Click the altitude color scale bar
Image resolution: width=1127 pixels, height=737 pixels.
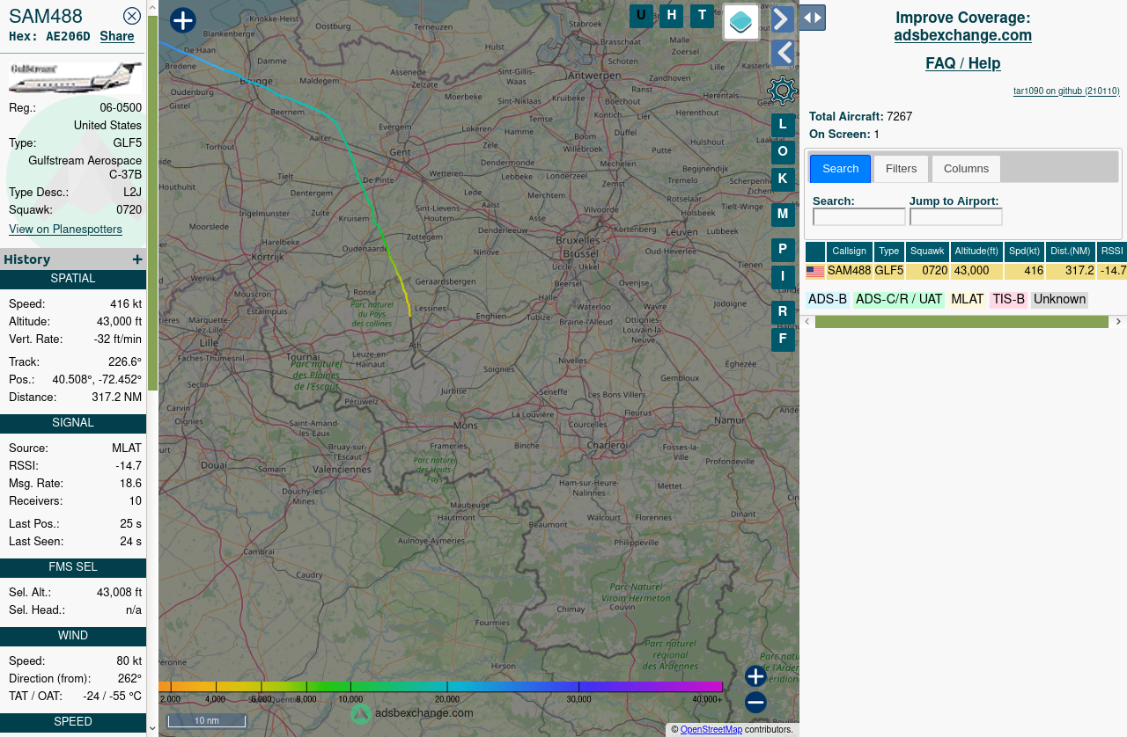(440, 687)
